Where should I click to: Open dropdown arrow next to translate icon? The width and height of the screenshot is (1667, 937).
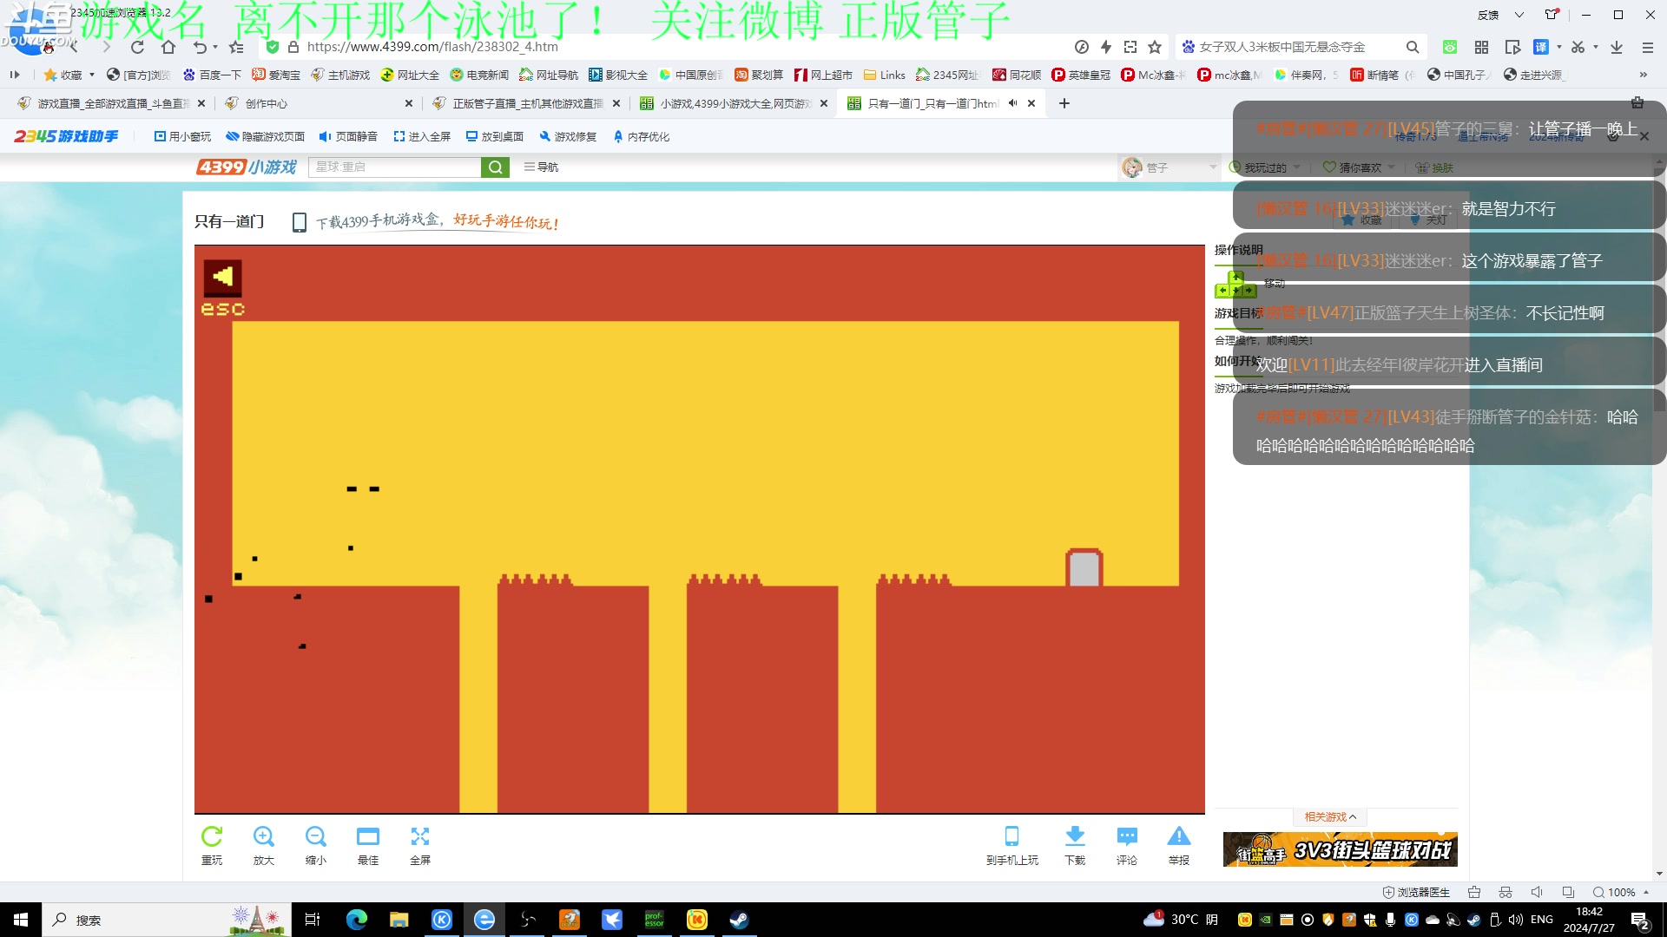(1559, 47)
